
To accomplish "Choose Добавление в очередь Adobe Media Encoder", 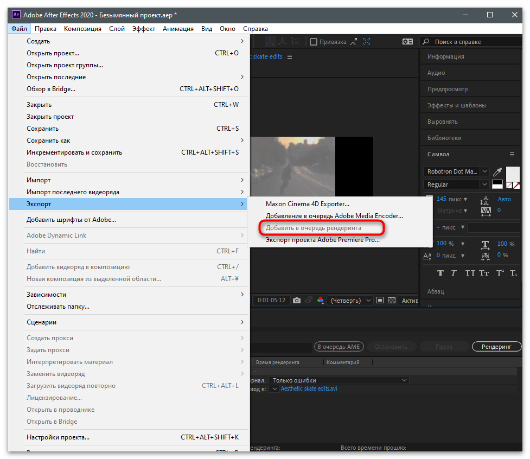I will pyautogui.click(x=334, y=216).
